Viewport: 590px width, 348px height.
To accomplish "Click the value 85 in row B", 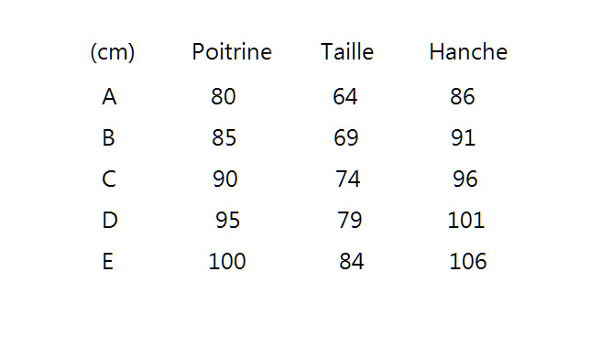I will (224, 137).
